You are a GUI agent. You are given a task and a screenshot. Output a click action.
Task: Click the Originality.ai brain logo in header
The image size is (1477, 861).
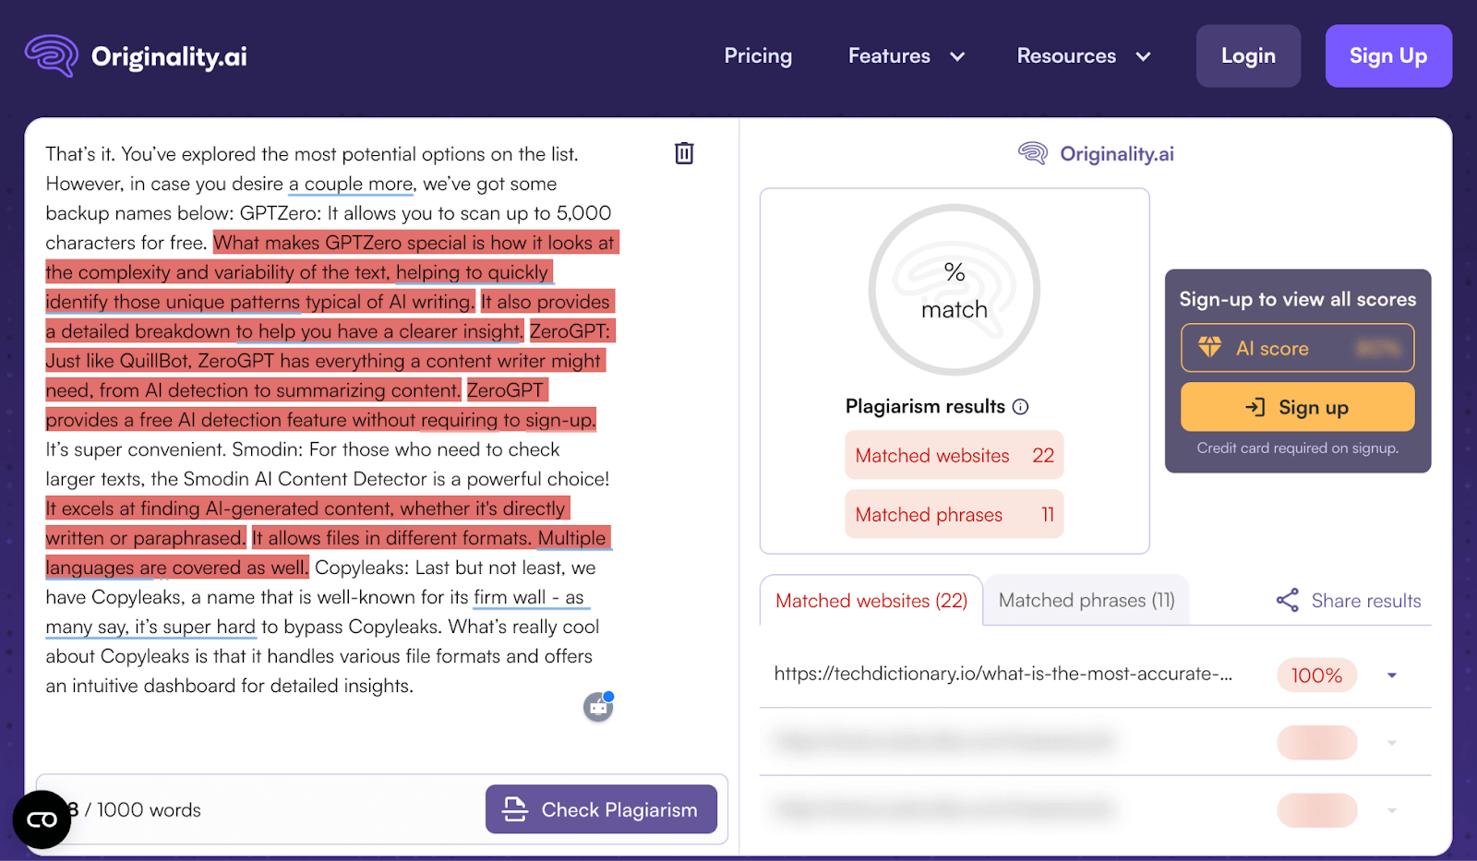point(52,55)
